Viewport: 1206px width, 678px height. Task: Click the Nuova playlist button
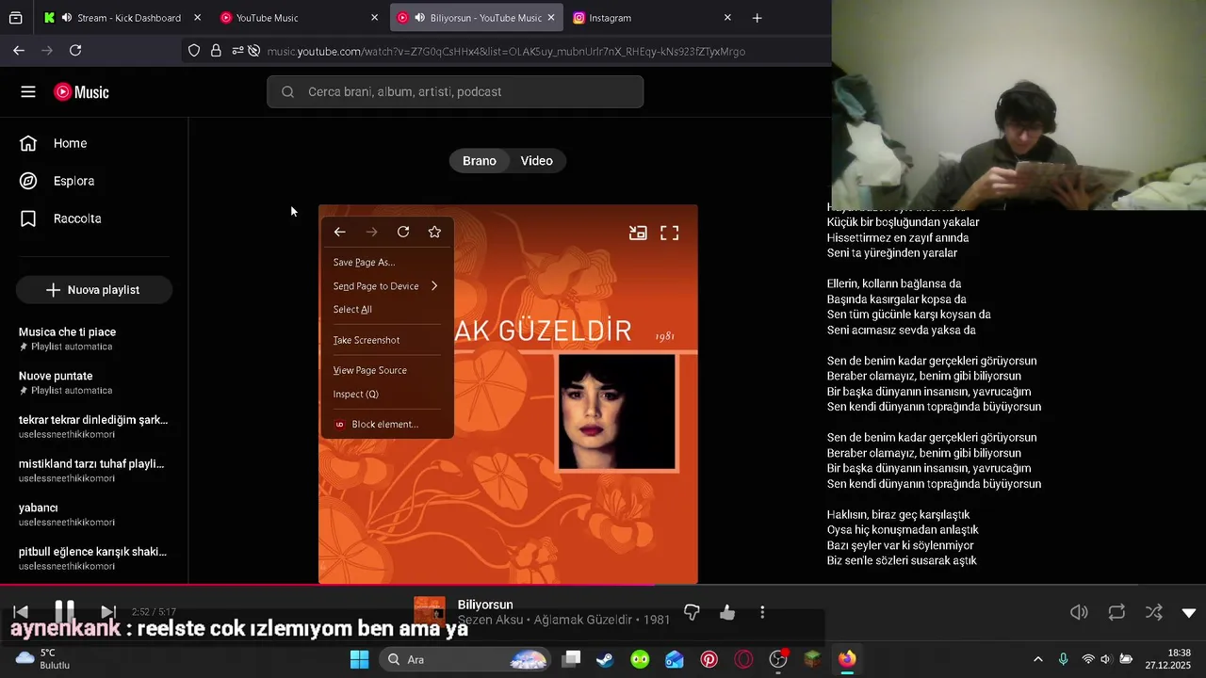point(93,290)
